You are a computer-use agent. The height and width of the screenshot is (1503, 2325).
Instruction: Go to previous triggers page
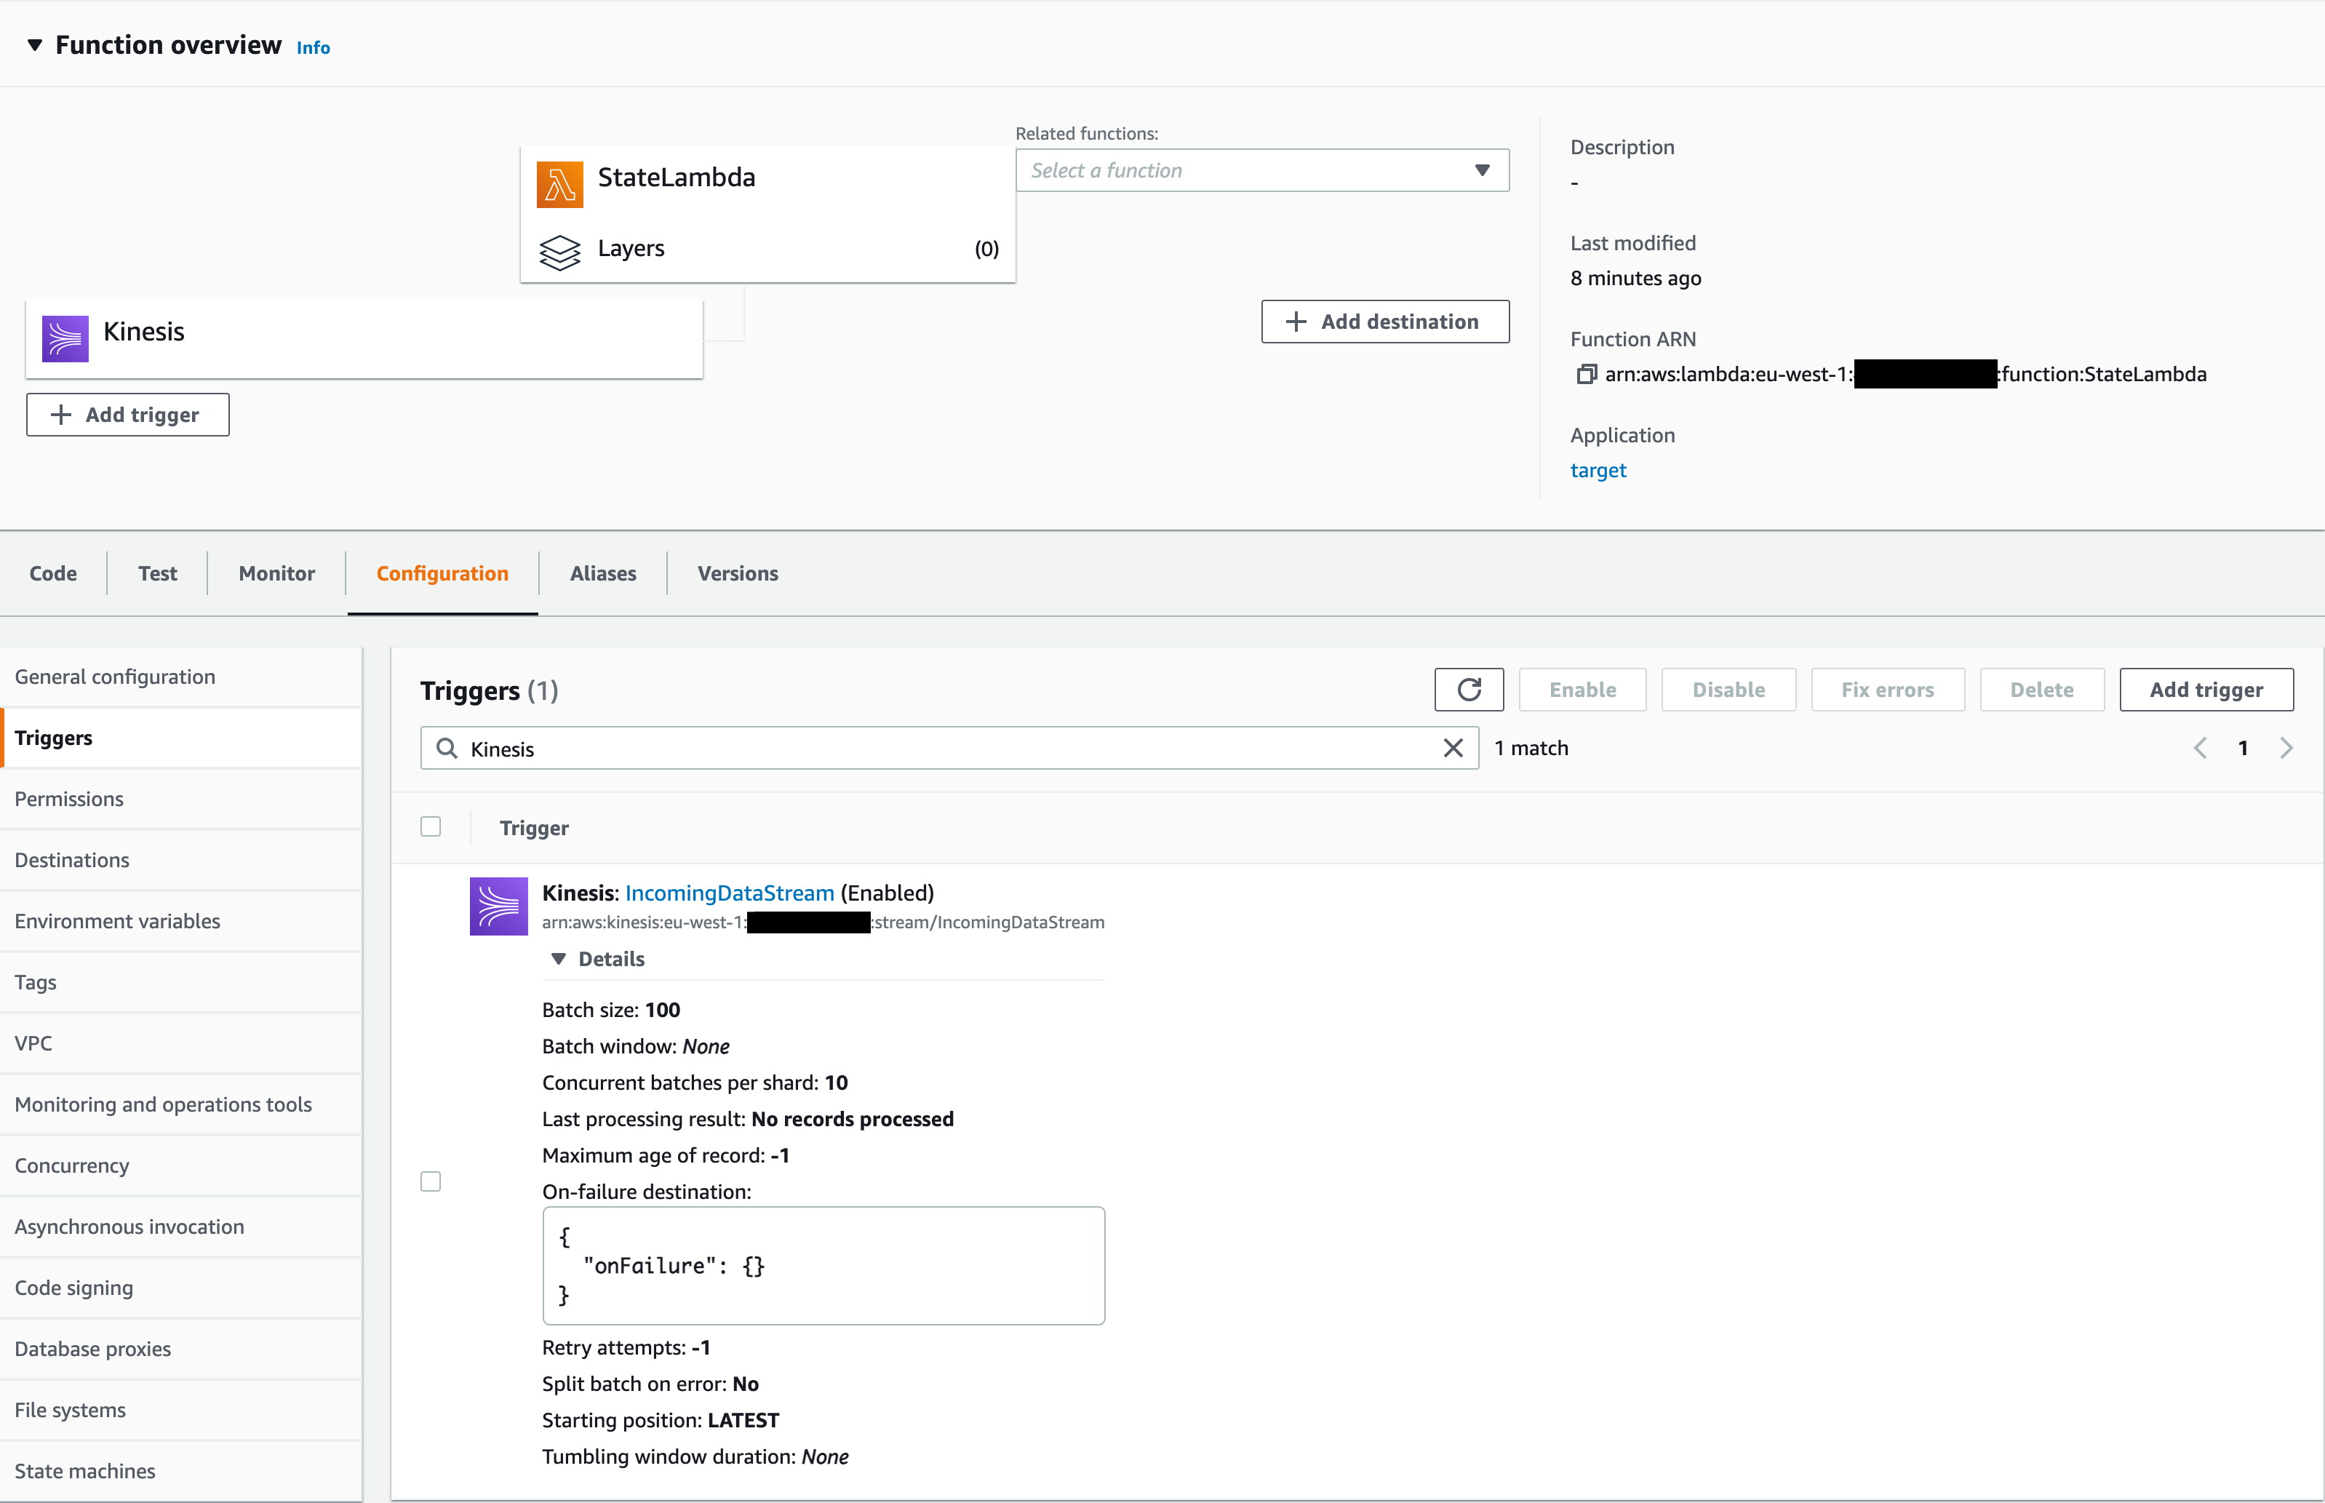coord(2199,748)
